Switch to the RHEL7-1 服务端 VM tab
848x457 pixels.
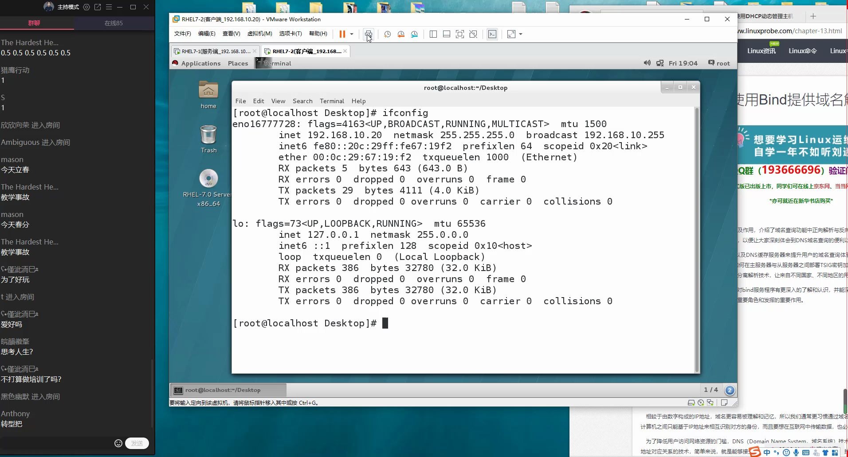coord(213,51)
